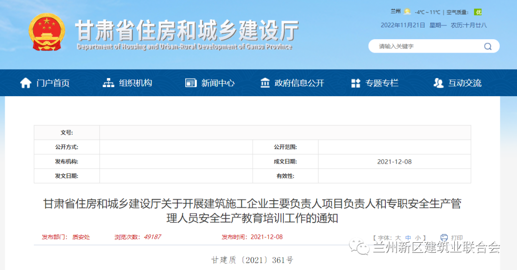The height and width of the screenshot is (270, 517).
Task: Click the 甘肃省住房和城乡建设厅 site title
Action: coord(187,30)
